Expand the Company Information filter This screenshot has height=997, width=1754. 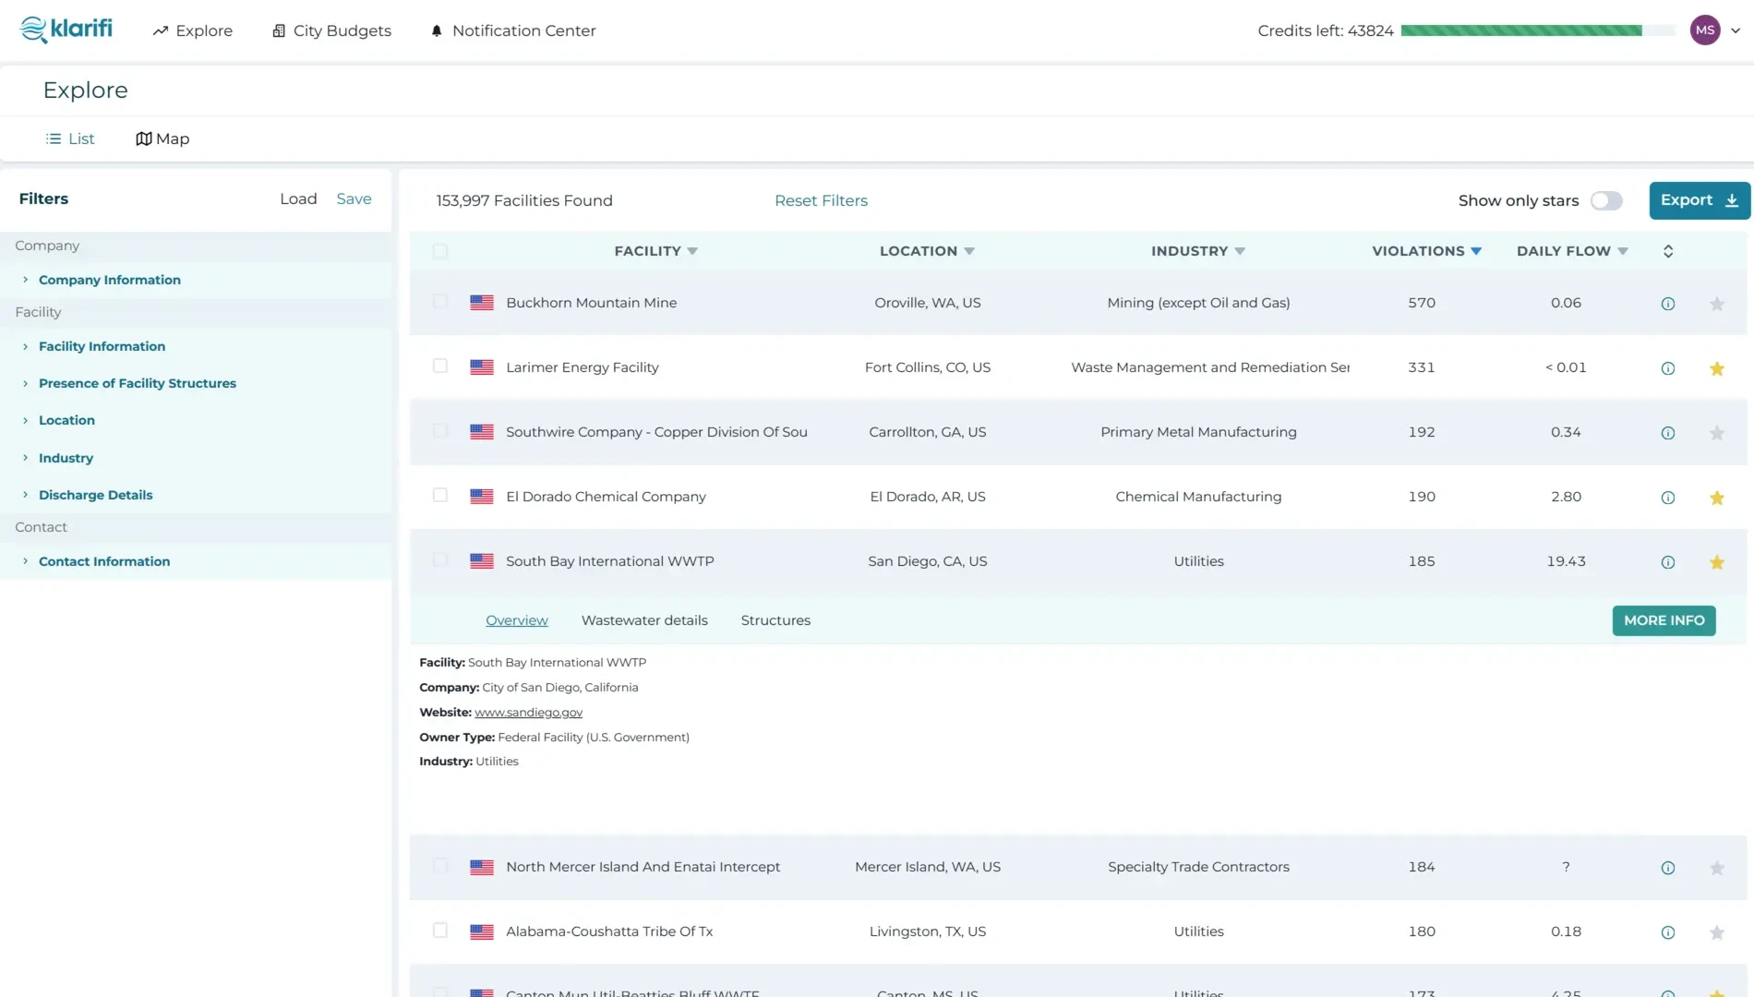coord(109,280)
